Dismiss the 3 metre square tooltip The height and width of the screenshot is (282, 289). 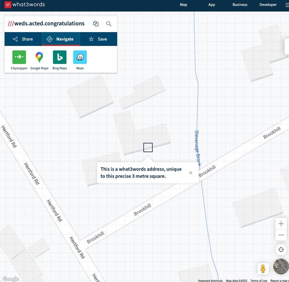coord(191,173)
